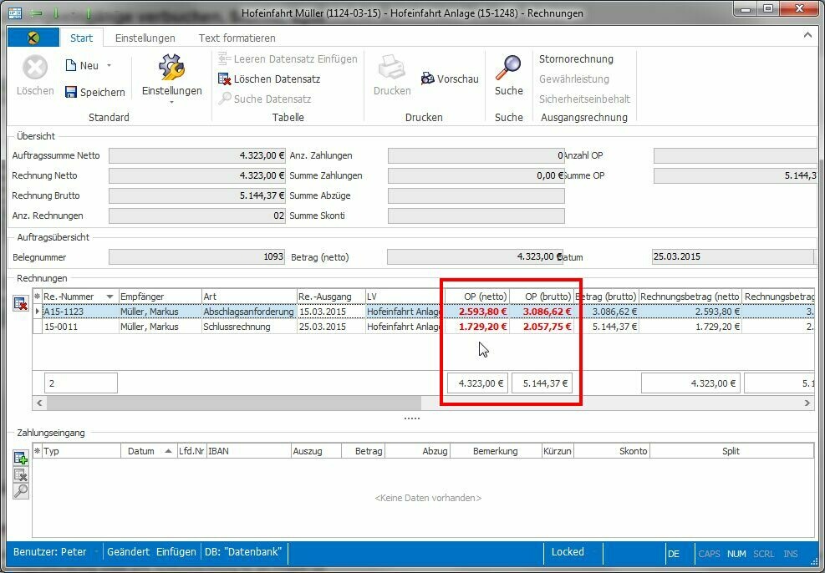This screenshot has height=573, width=825.
Task: Open the application menu button
Action: (x=33, y=38)
